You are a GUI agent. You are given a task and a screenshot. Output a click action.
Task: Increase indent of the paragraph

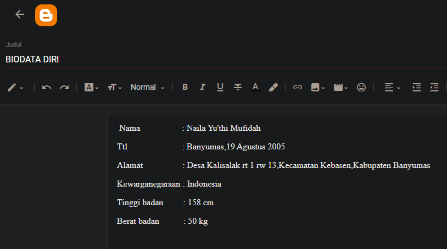pyautogui.click(x=416, y=87)
